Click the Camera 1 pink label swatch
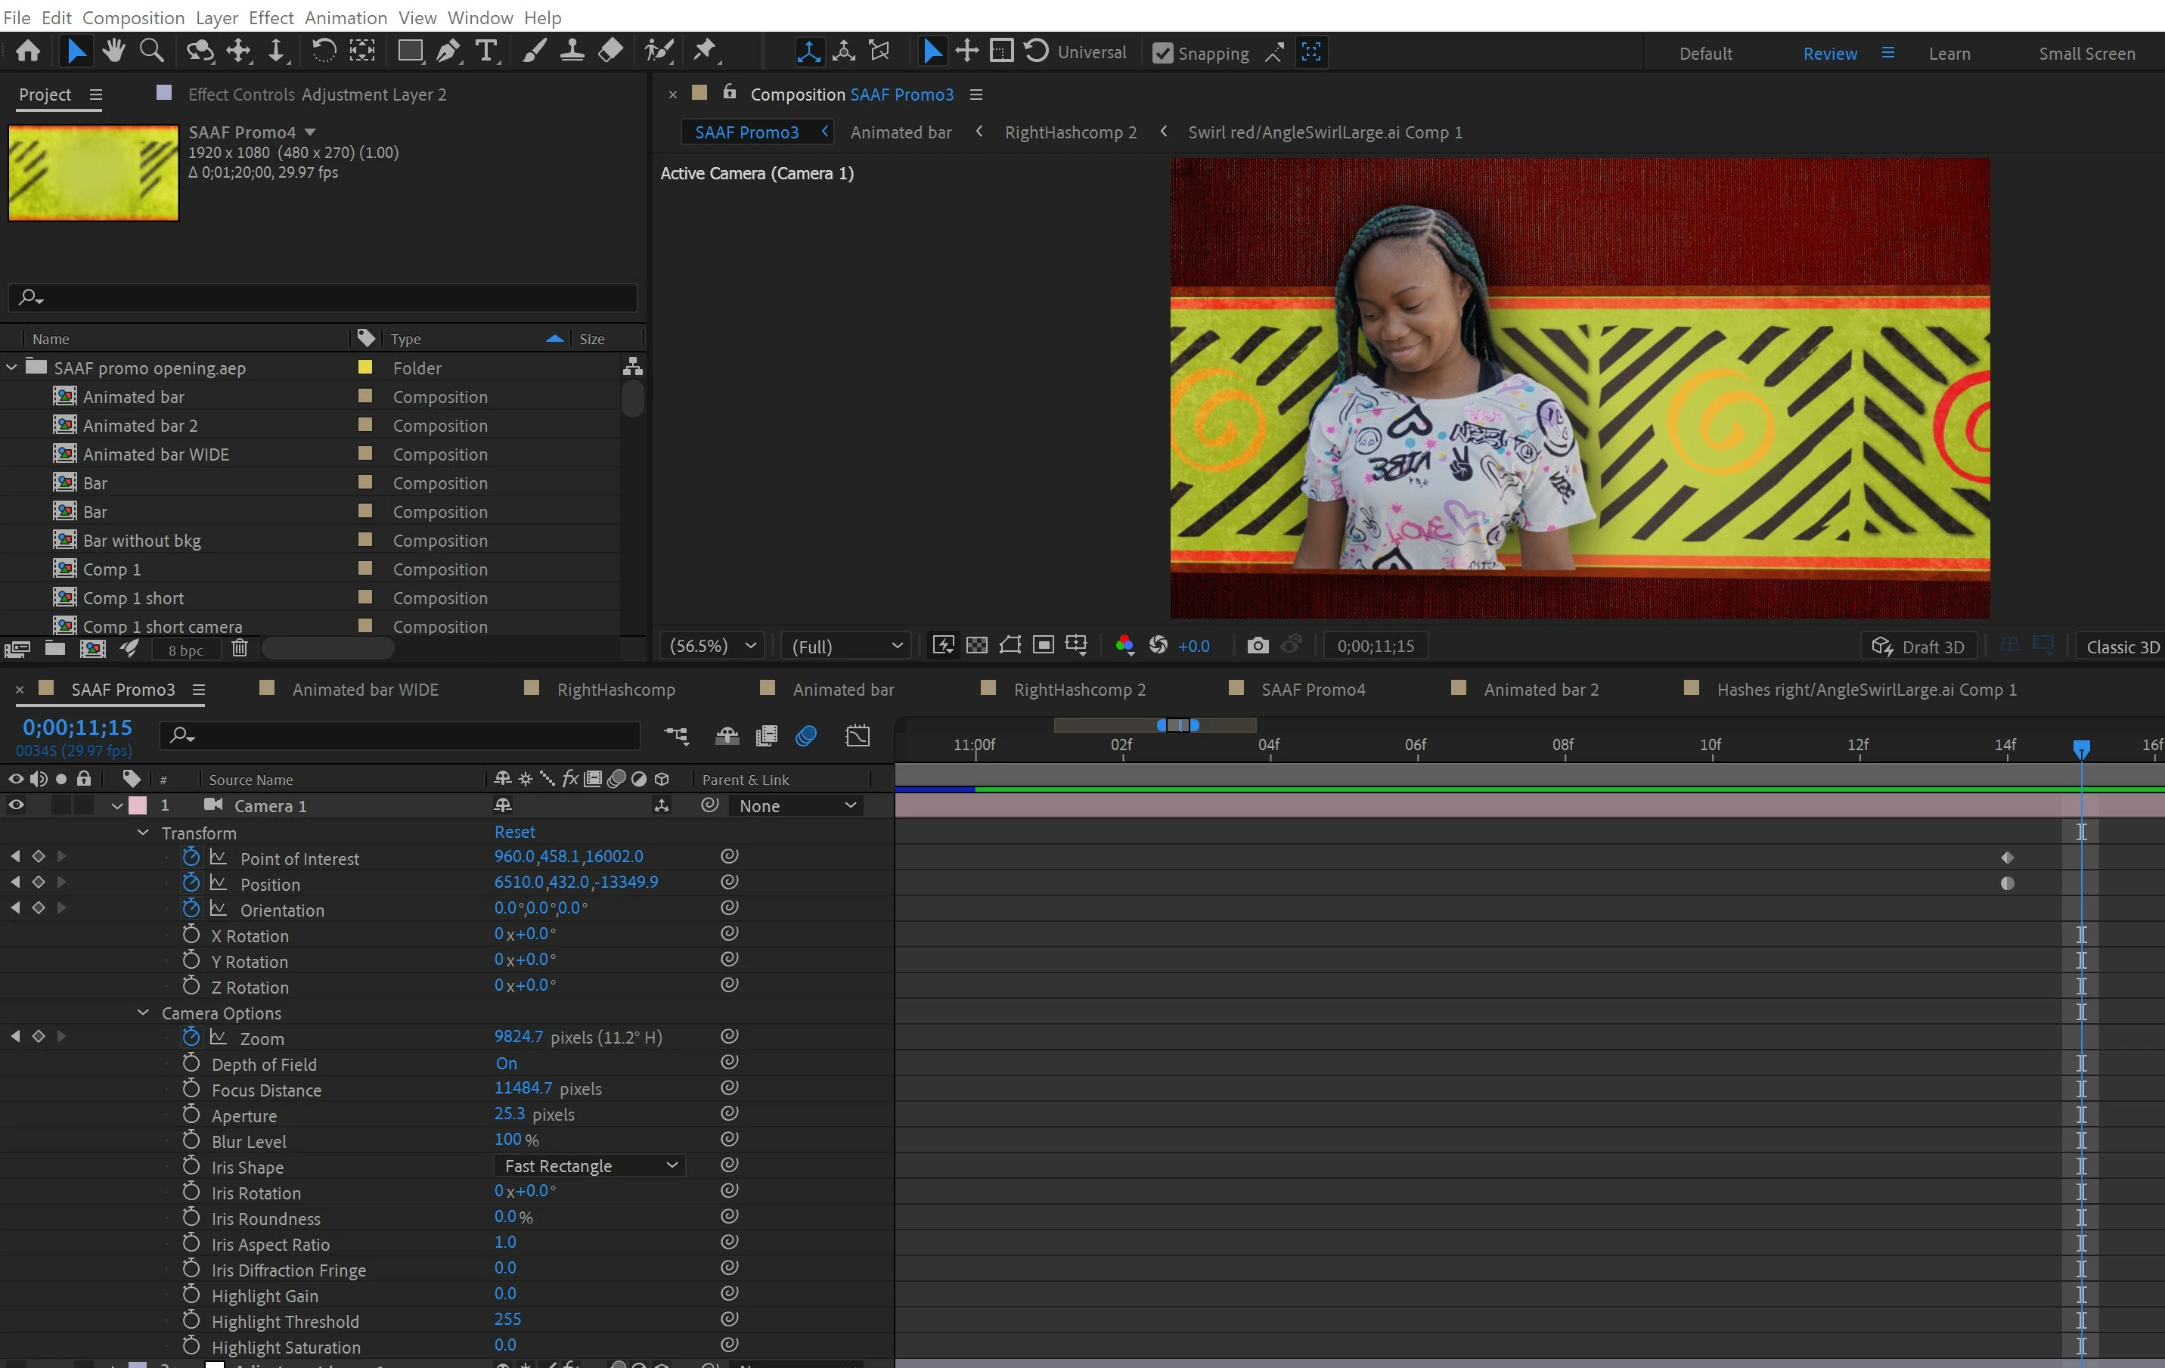The width and height of the screenshot is (2165, 1368). click(x=138, y=805)
